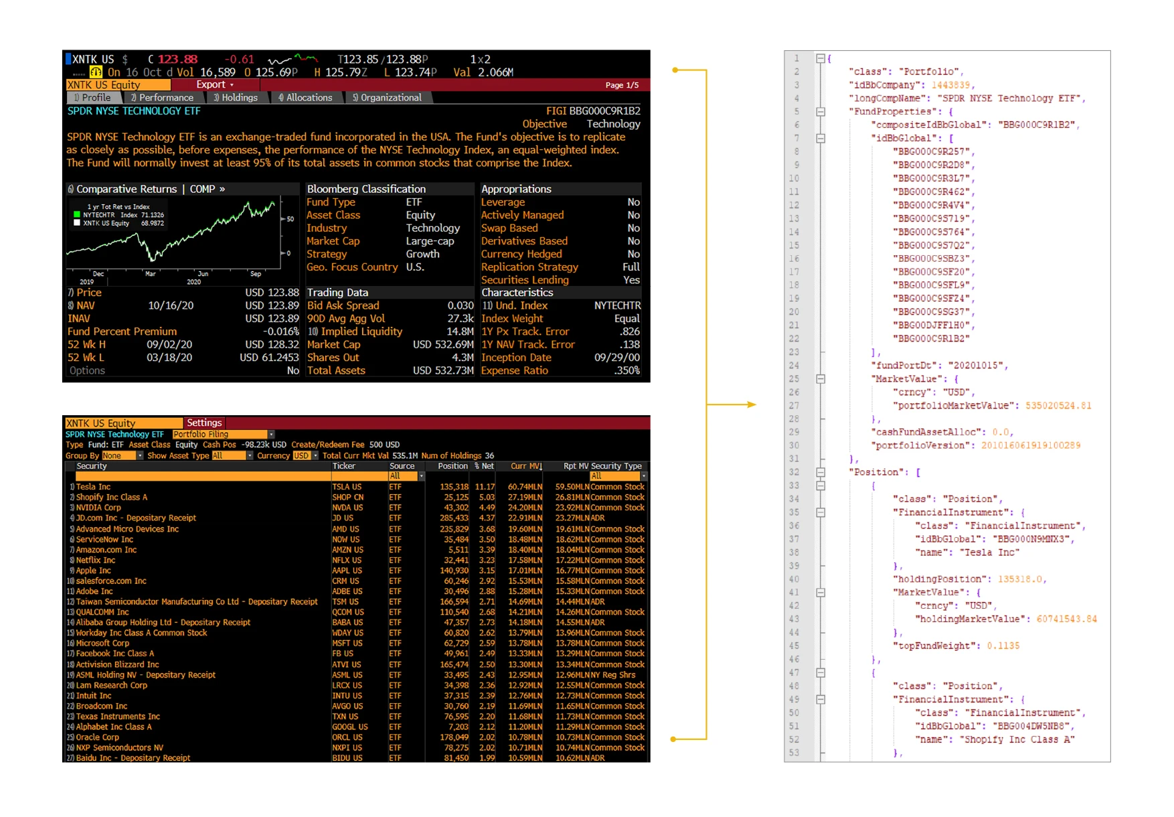This screenshot has width=1174, height=817.
Task: Collapse MarketValue block at line 41
Action: 820,593
